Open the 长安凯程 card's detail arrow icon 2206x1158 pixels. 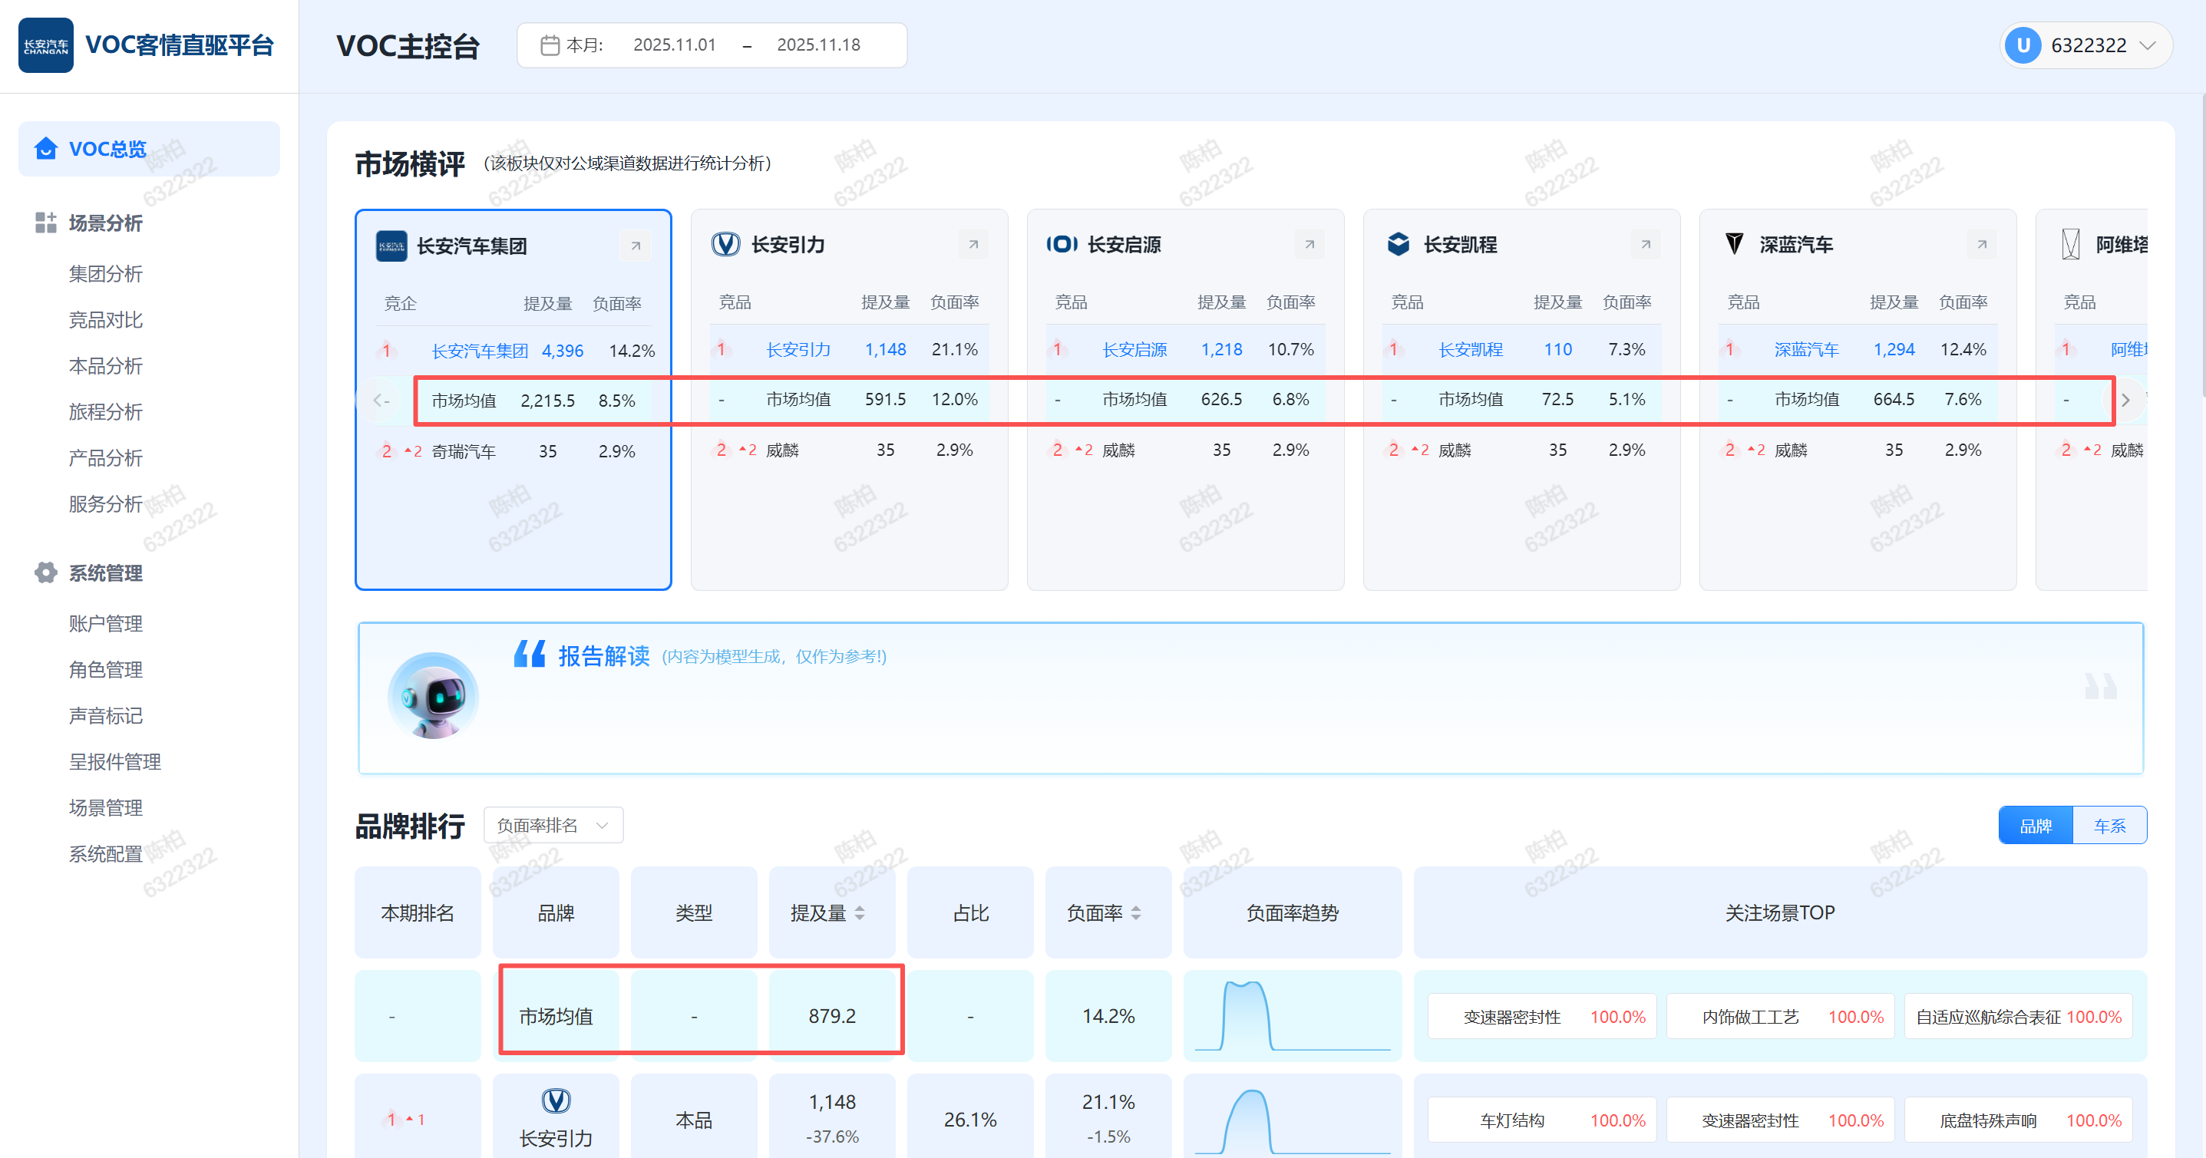1645,245
